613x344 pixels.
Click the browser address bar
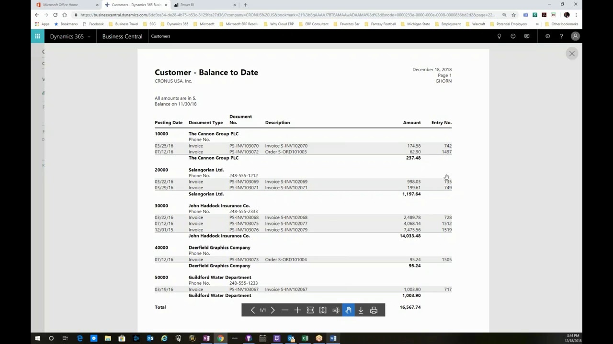click(287, 15)
